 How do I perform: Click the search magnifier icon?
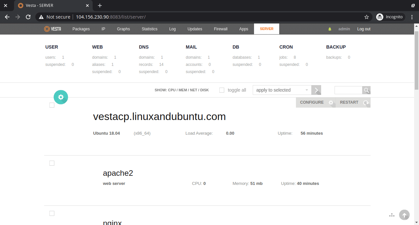click(366, 90)
